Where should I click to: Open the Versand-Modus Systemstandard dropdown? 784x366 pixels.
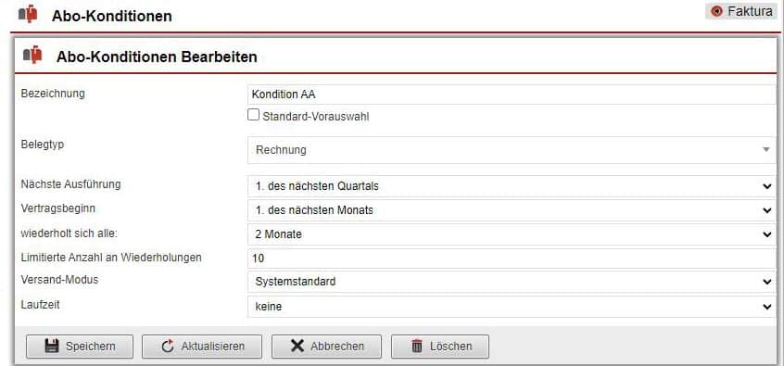[511, 282]
